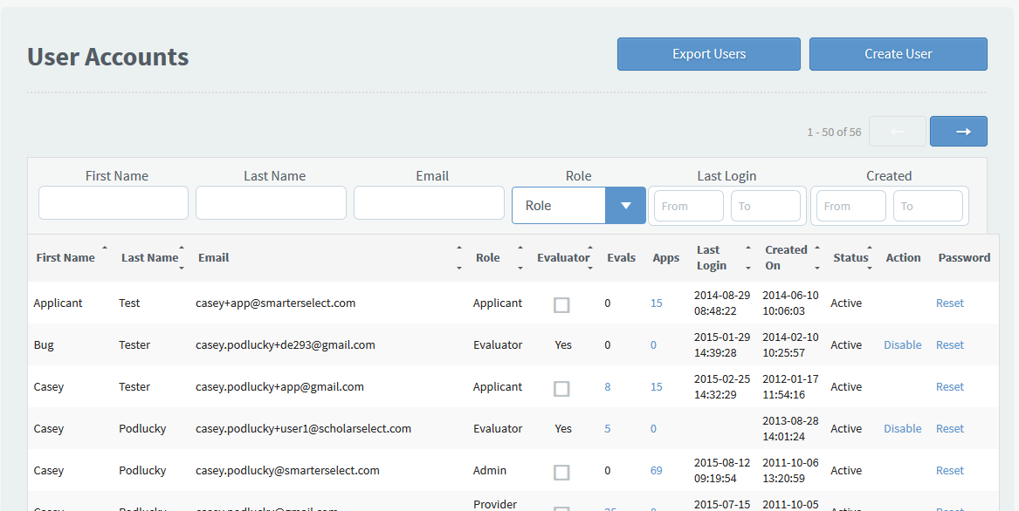Screen dimensions: 1019x511
Task: Sort by Evaluator column arrows
Action: pos(590,257)
